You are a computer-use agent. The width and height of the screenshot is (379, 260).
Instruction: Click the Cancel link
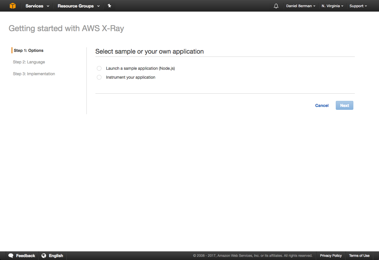322,105
